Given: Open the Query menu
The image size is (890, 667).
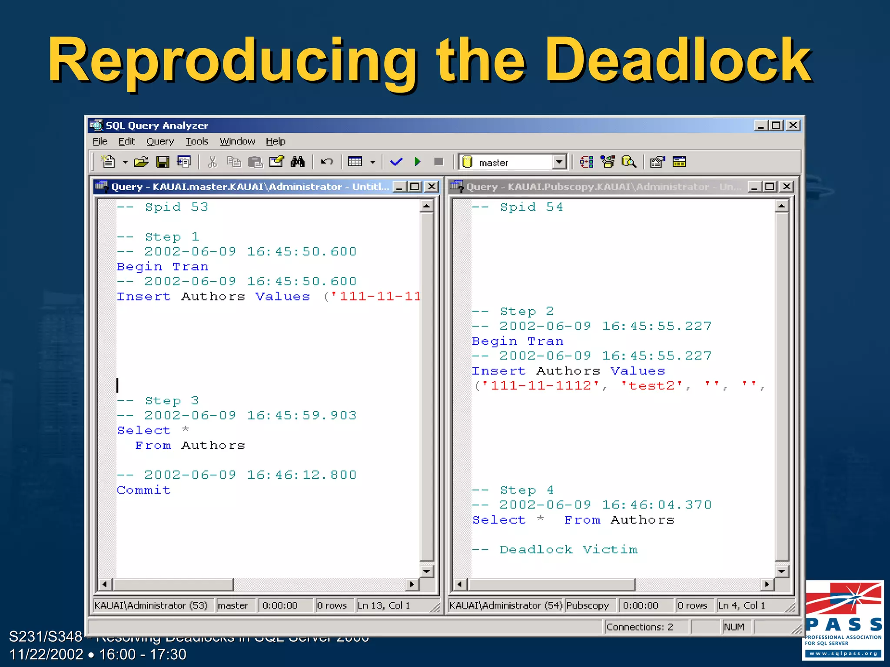Looking at the screenshot, I should point(160,142).
